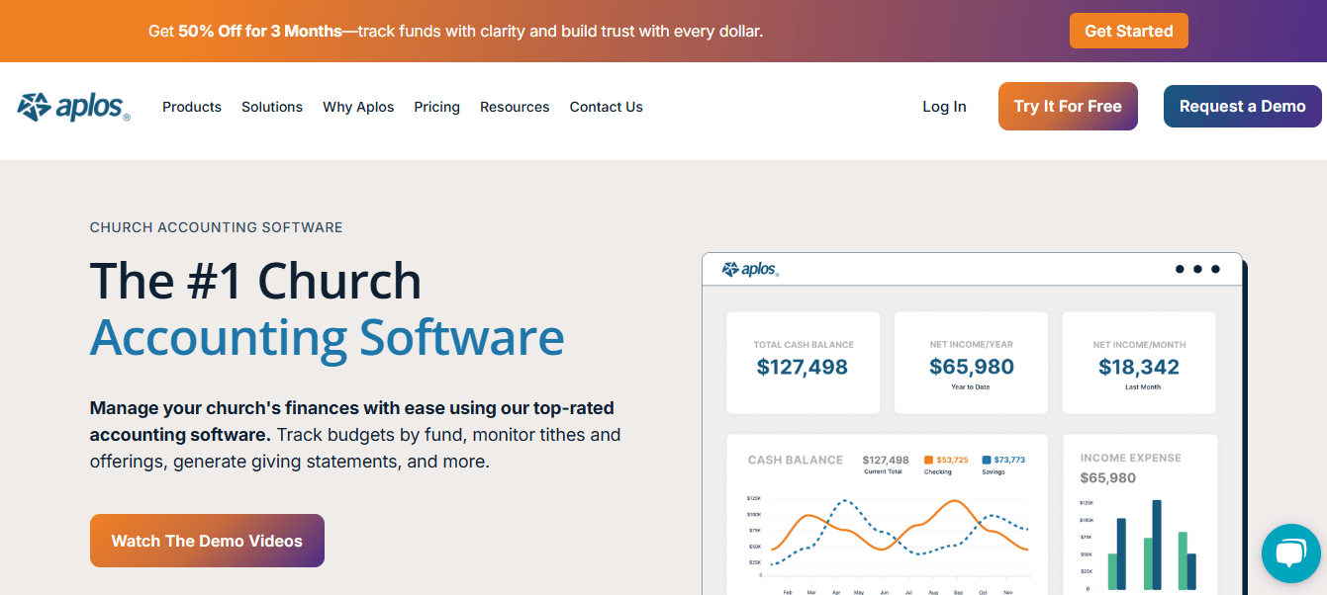The height and width of the screenshot is (595, 1327).
Task: Go to the Pricing page
Action: 437,107
